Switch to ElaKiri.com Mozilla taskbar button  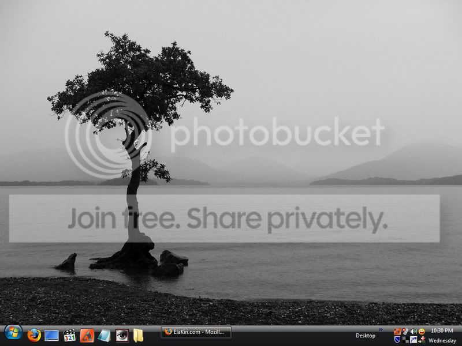click(x=196, y=332)
